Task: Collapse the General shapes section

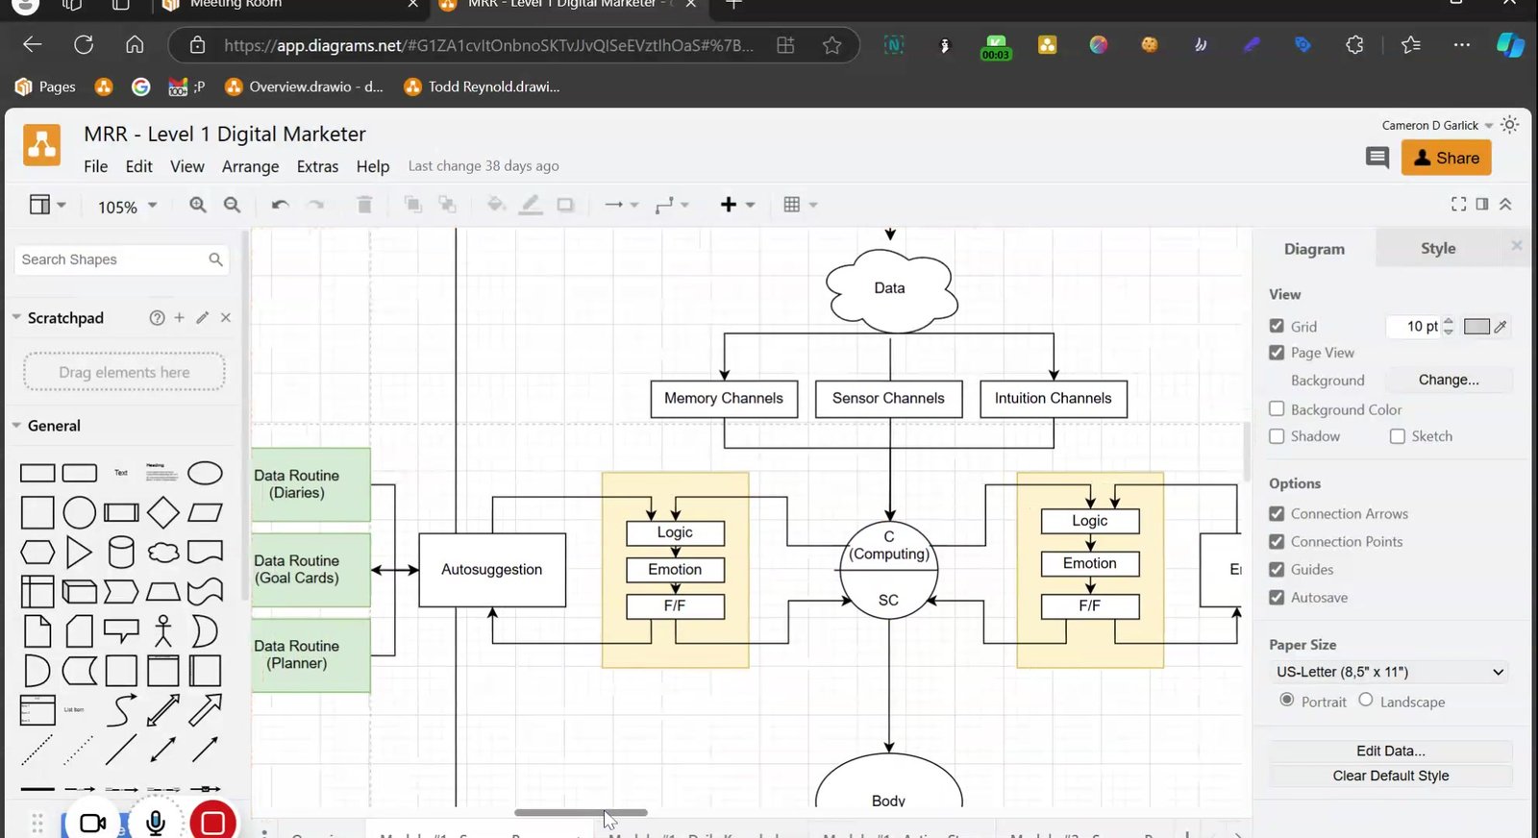Action: [54, 426]
